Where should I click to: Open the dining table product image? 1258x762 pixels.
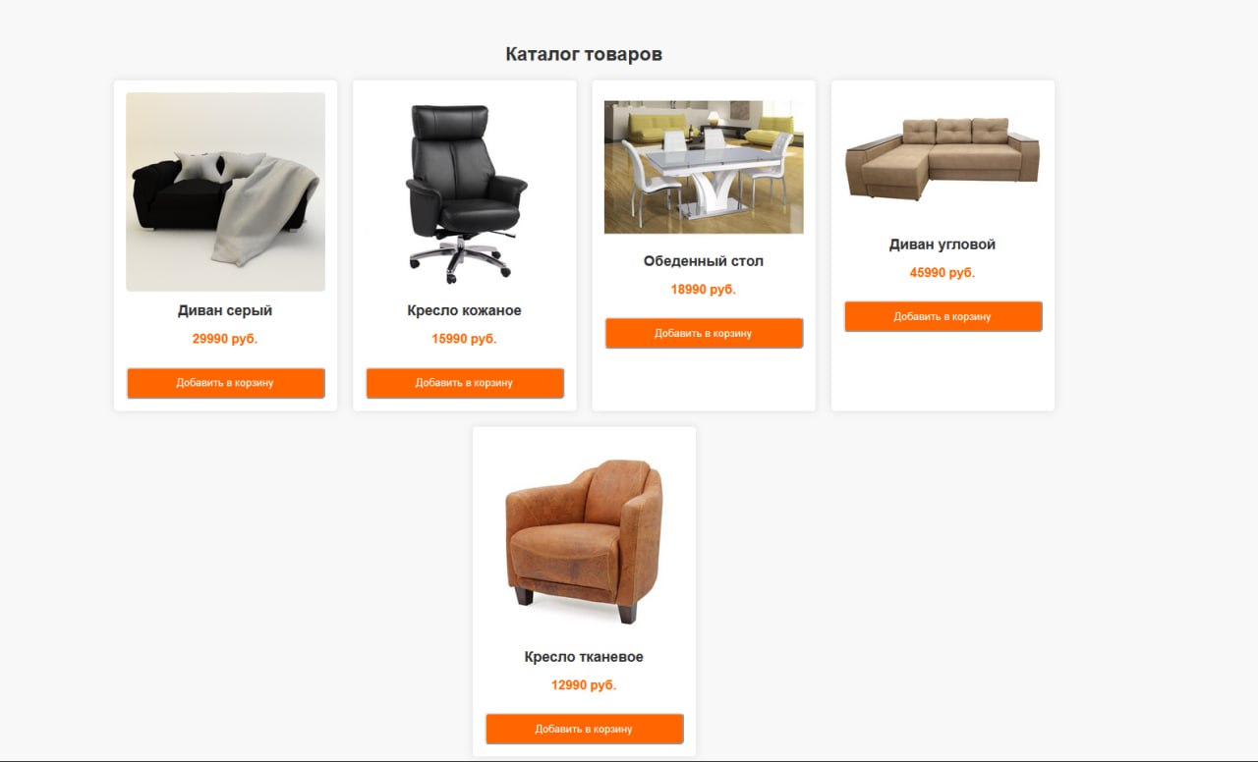coord(704,167)
